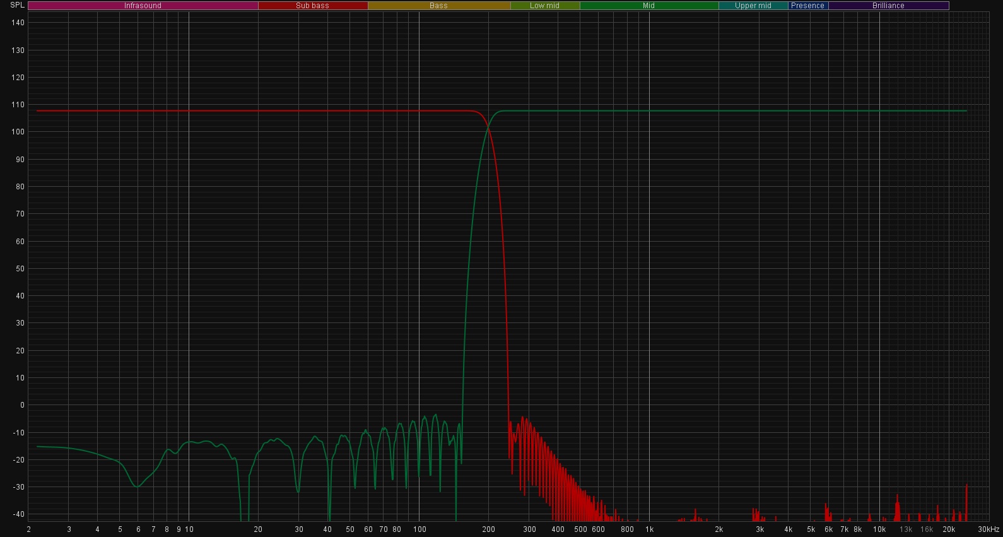1003x537 pixels.
Task: Select the -40 SPL axis label
Action: click(19, 514)
